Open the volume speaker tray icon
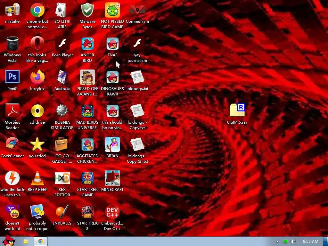Image resolution: width=328 pixels, height=246 pixels. [293, 242]
